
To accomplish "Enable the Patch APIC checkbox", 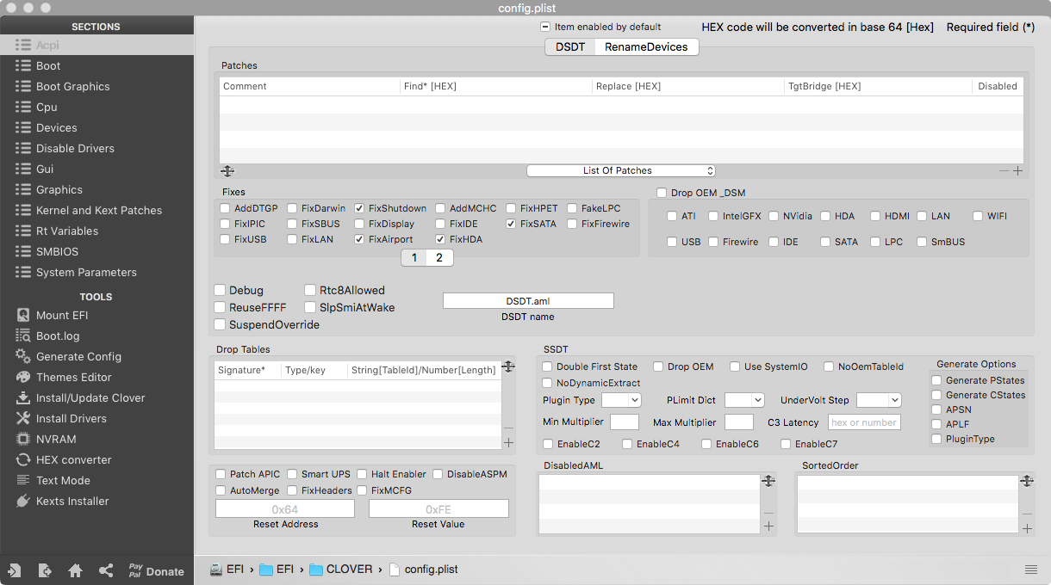I will pos(221,474).
